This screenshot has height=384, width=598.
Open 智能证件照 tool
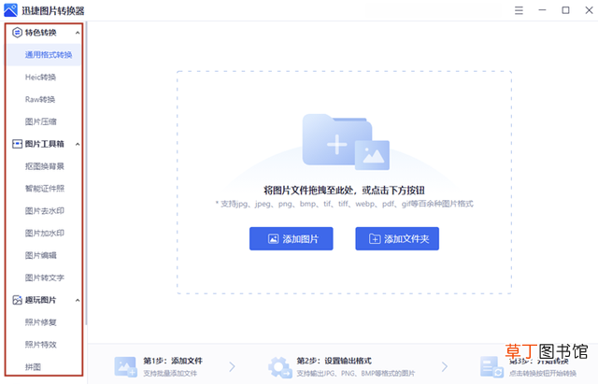pos(44,189)
